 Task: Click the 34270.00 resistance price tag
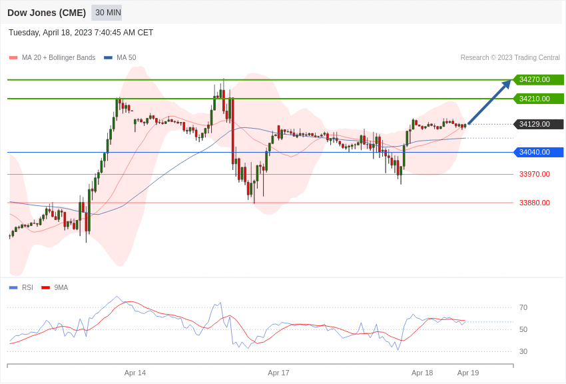click(x=538, y=79)
